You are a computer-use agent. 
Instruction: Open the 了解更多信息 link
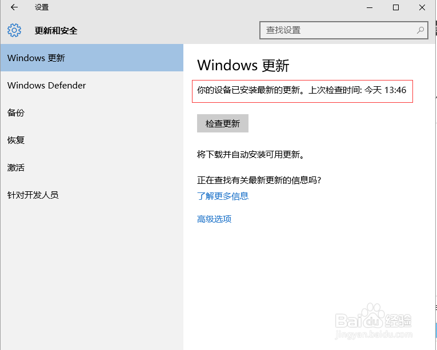(222, 196)
